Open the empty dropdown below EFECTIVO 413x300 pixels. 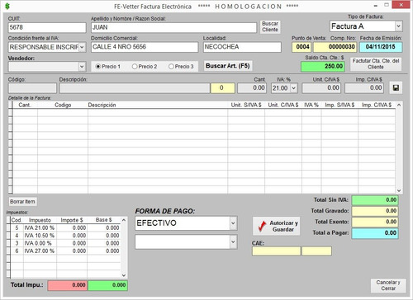[233, 242]
